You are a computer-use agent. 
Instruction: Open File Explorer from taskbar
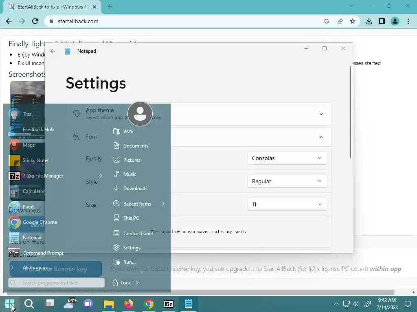coord(108,304)
